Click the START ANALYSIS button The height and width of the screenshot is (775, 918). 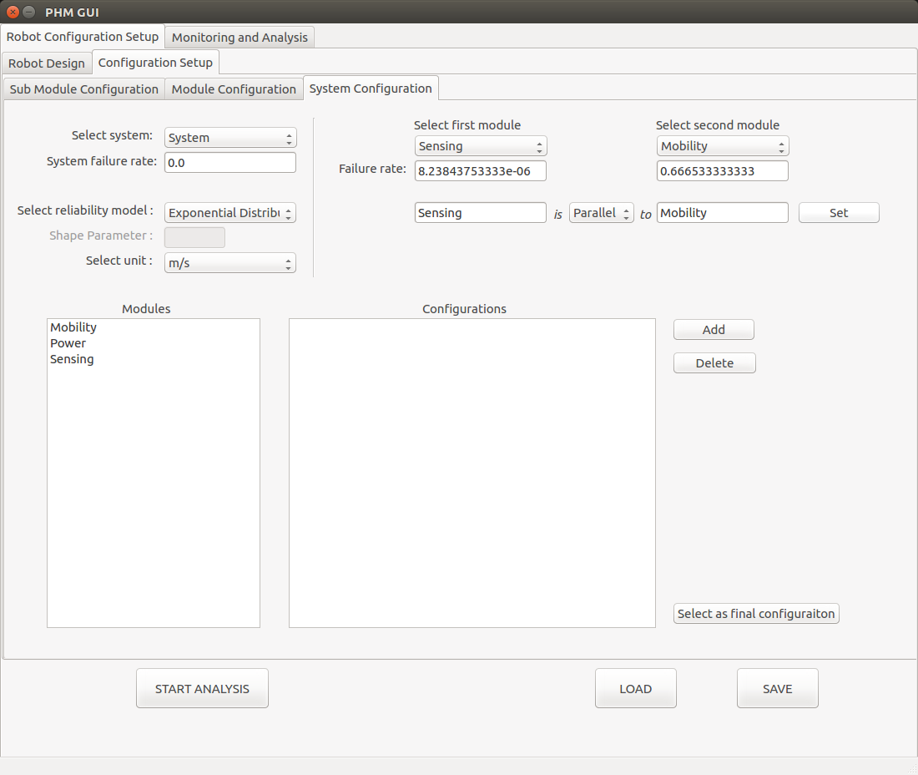(x=202, y=688)
